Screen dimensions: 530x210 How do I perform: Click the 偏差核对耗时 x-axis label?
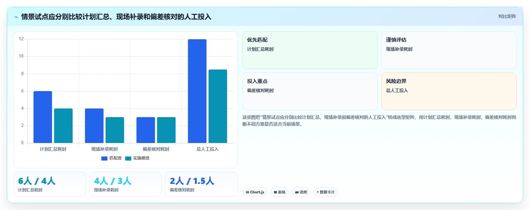[156, 149]
